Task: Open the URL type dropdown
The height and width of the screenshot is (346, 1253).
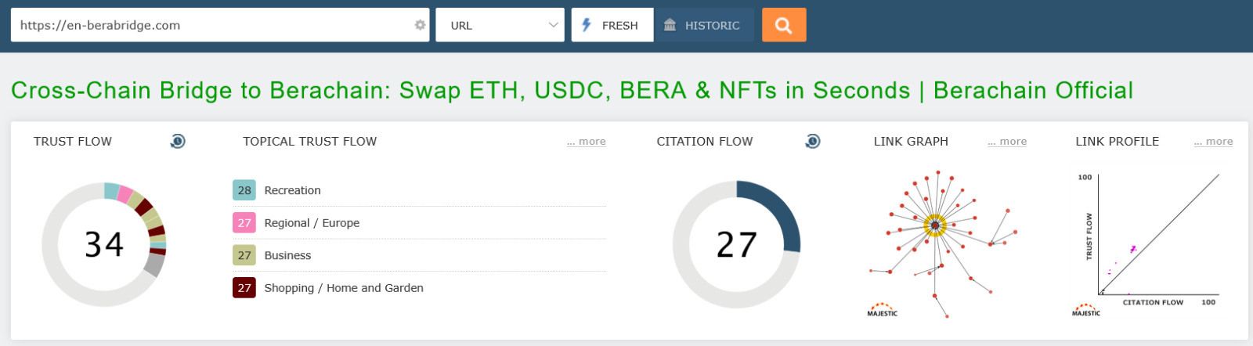Action: pyautogui.click(x=500, y=25)
